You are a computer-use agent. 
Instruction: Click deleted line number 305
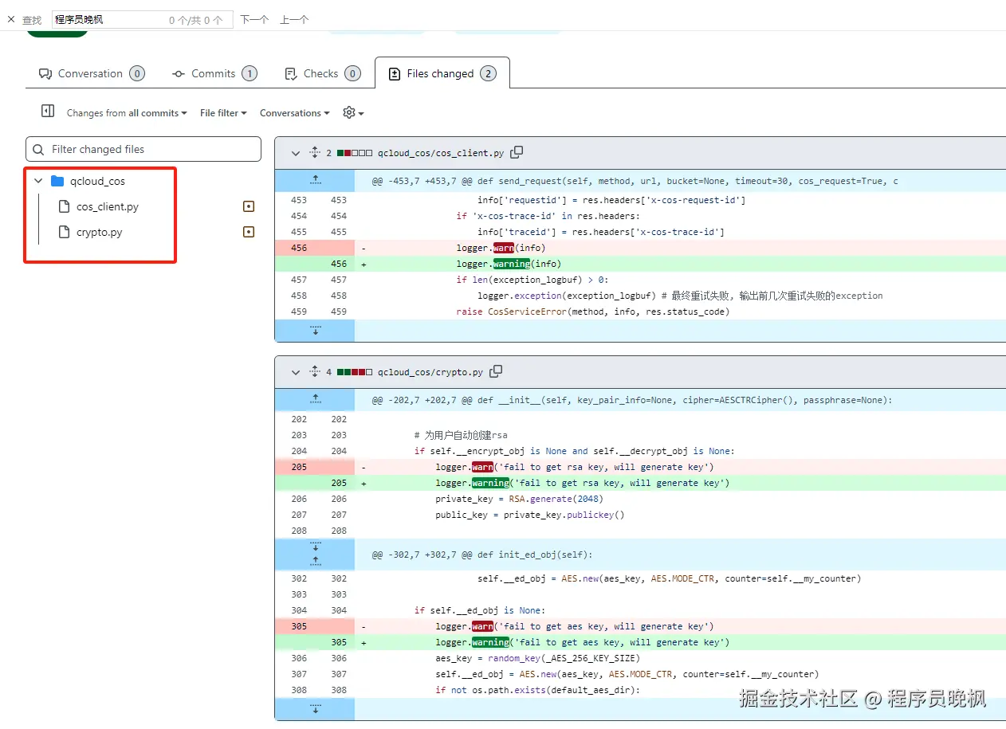point(299,626)
